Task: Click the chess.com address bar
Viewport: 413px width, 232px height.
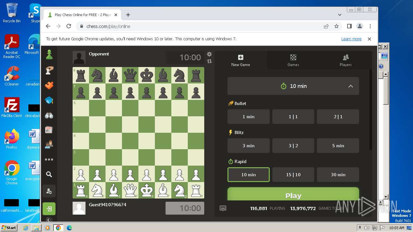Action: pos(200,26)
